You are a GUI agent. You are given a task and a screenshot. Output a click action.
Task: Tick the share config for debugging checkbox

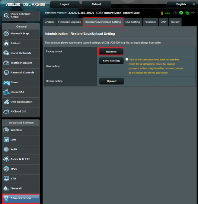coord(127,59)
